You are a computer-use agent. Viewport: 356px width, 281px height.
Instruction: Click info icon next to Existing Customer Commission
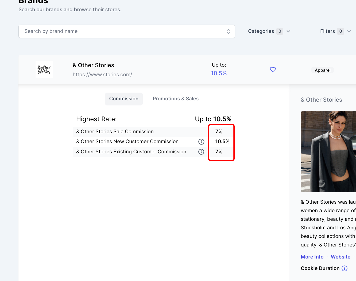(201, 152)
